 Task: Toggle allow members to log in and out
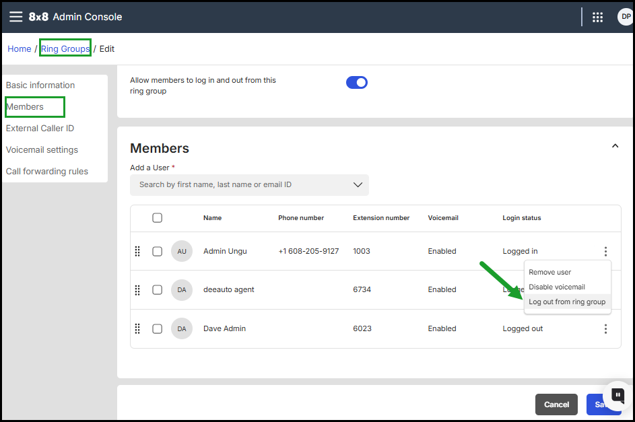coord(357,83)
